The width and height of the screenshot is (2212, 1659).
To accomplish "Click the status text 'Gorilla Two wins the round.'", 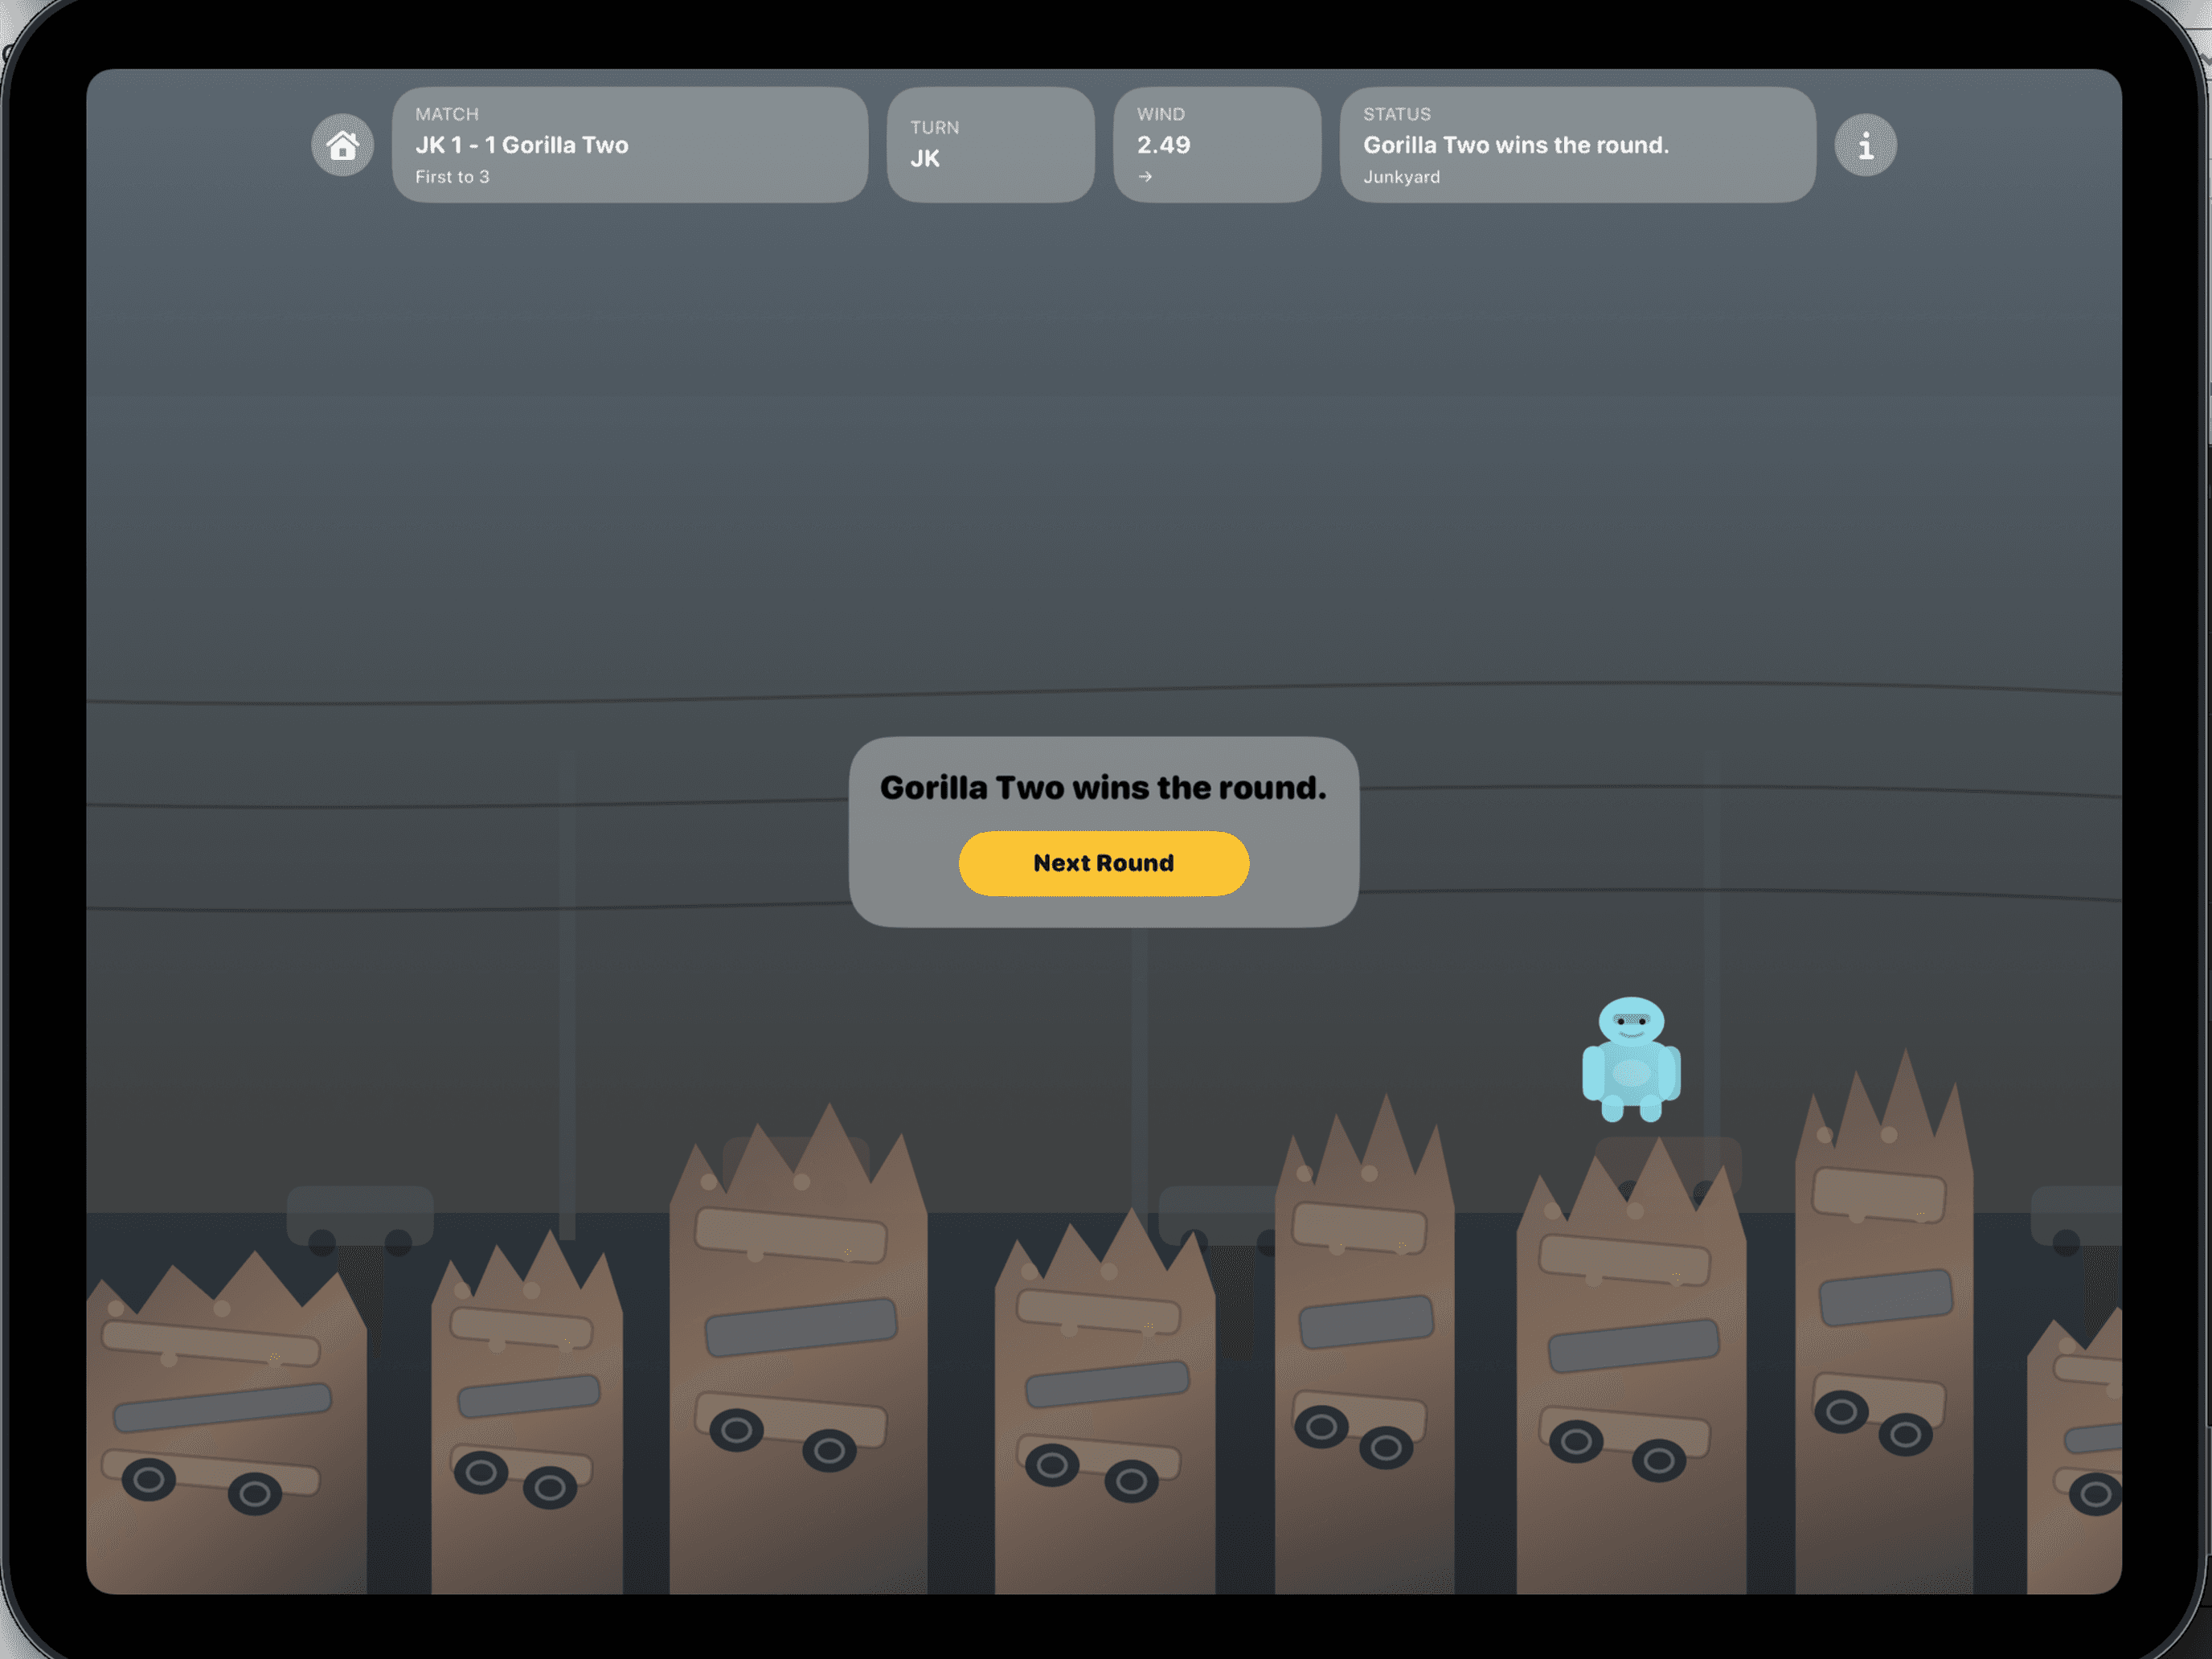I will (x=1516, y=145).
